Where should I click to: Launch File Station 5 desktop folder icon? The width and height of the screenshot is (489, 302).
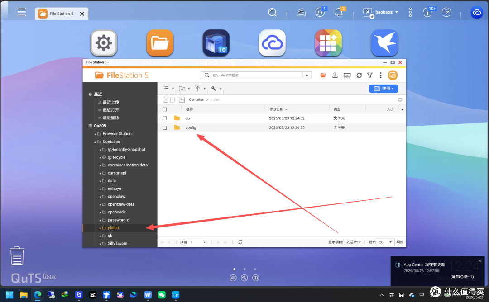(160, 43)
